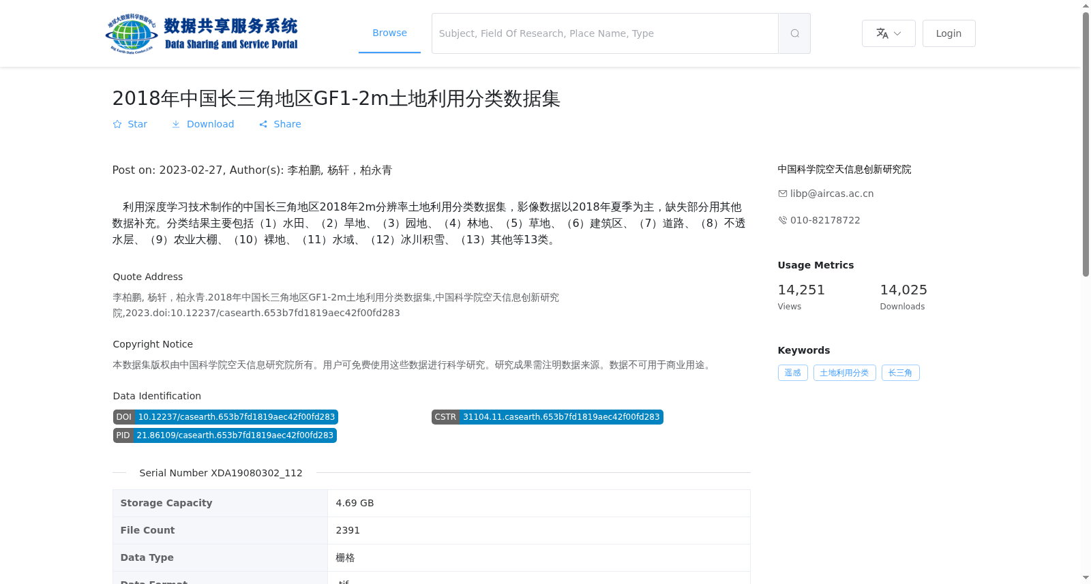This screenshot has height=584, width=1091.
Task: Click the 14,025 Downloads count
Action: (x=903, y=290)
